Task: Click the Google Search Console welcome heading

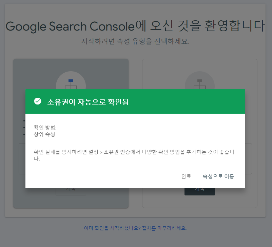Action: (x=135, y=26)
